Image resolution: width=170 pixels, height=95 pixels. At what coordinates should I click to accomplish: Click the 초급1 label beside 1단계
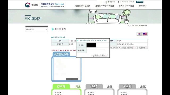(x=110, y=87)
